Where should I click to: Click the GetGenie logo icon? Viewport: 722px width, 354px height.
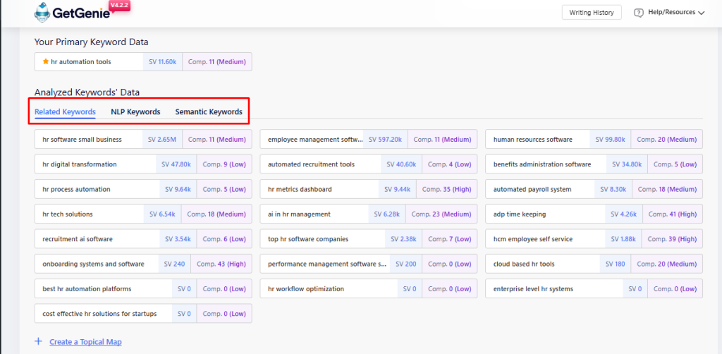click(x=44, y=12)
